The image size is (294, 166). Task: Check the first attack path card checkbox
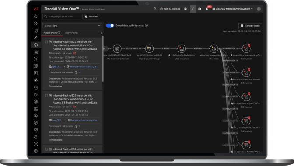click(x=46, y=42)
